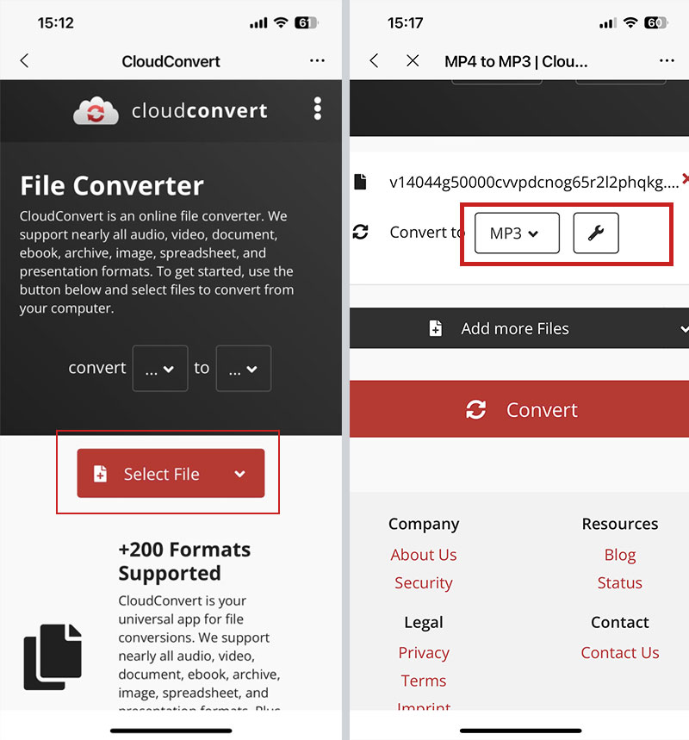Click the cloudconvert cloud logo
The height and width of the screenshot is (740, 689).
[96, 110]
